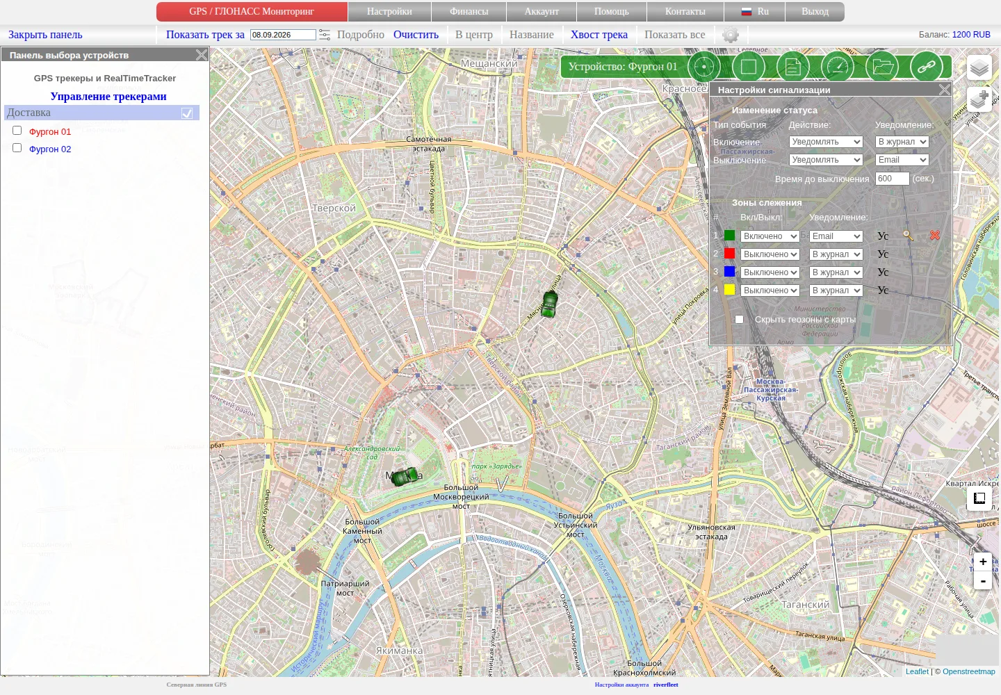Click the Время до выключения field
The width and height of the screenshot is (1001, 695).
(x=893, y=179)
